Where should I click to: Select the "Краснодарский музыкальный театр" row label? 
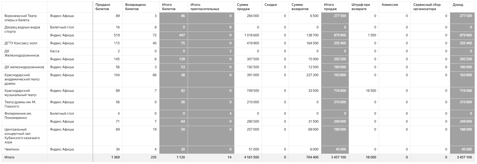tap(20, 93)
